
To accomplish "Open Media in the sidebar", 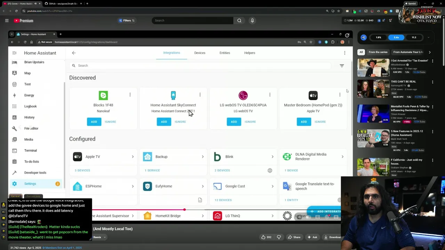I will [x=37, y=140].
